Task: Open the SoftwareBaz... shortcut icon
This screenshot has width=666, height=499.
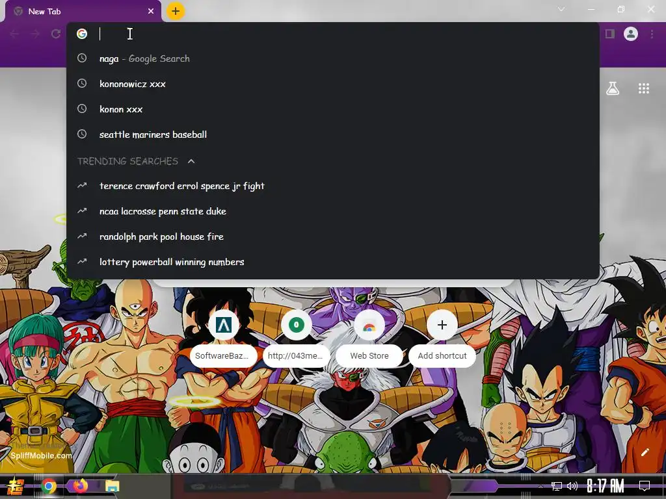Action: tap(224, 325)
